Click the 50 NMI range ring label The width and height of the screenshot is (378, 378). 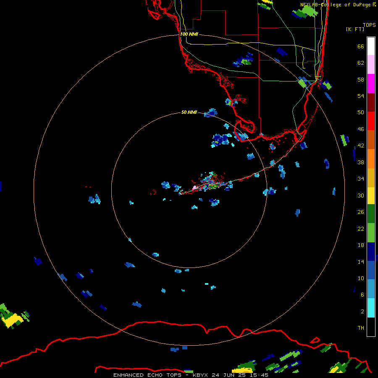click(x=189, y=112)
